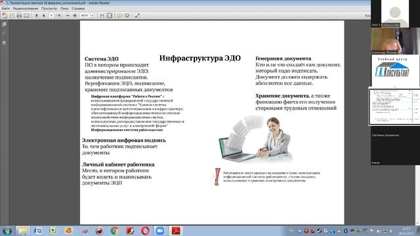Open Microsoft Excel from taskbar

(x=53, y=231)
